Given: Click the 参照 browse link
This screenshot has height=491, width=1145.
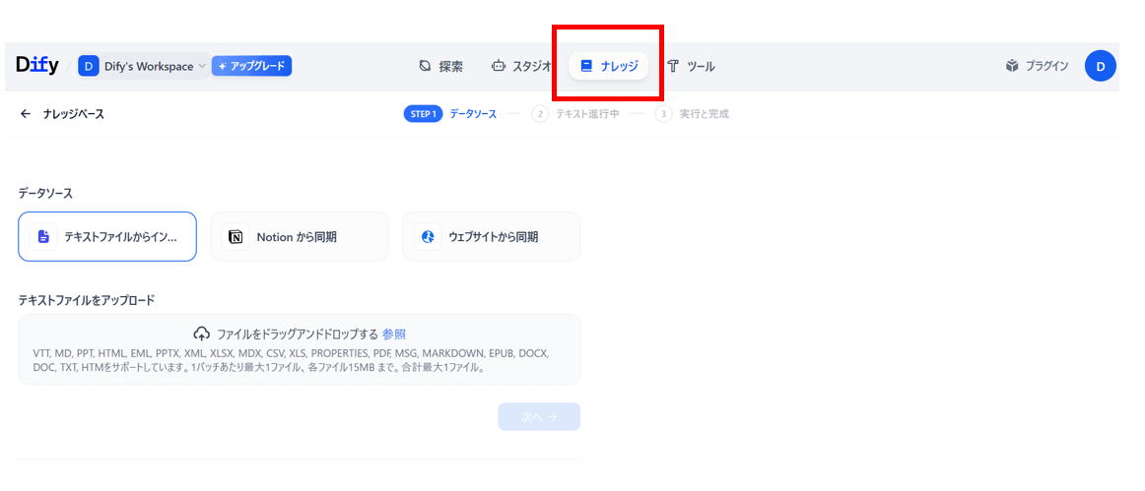Looking at the screenshot, I should tap(393, 335).
